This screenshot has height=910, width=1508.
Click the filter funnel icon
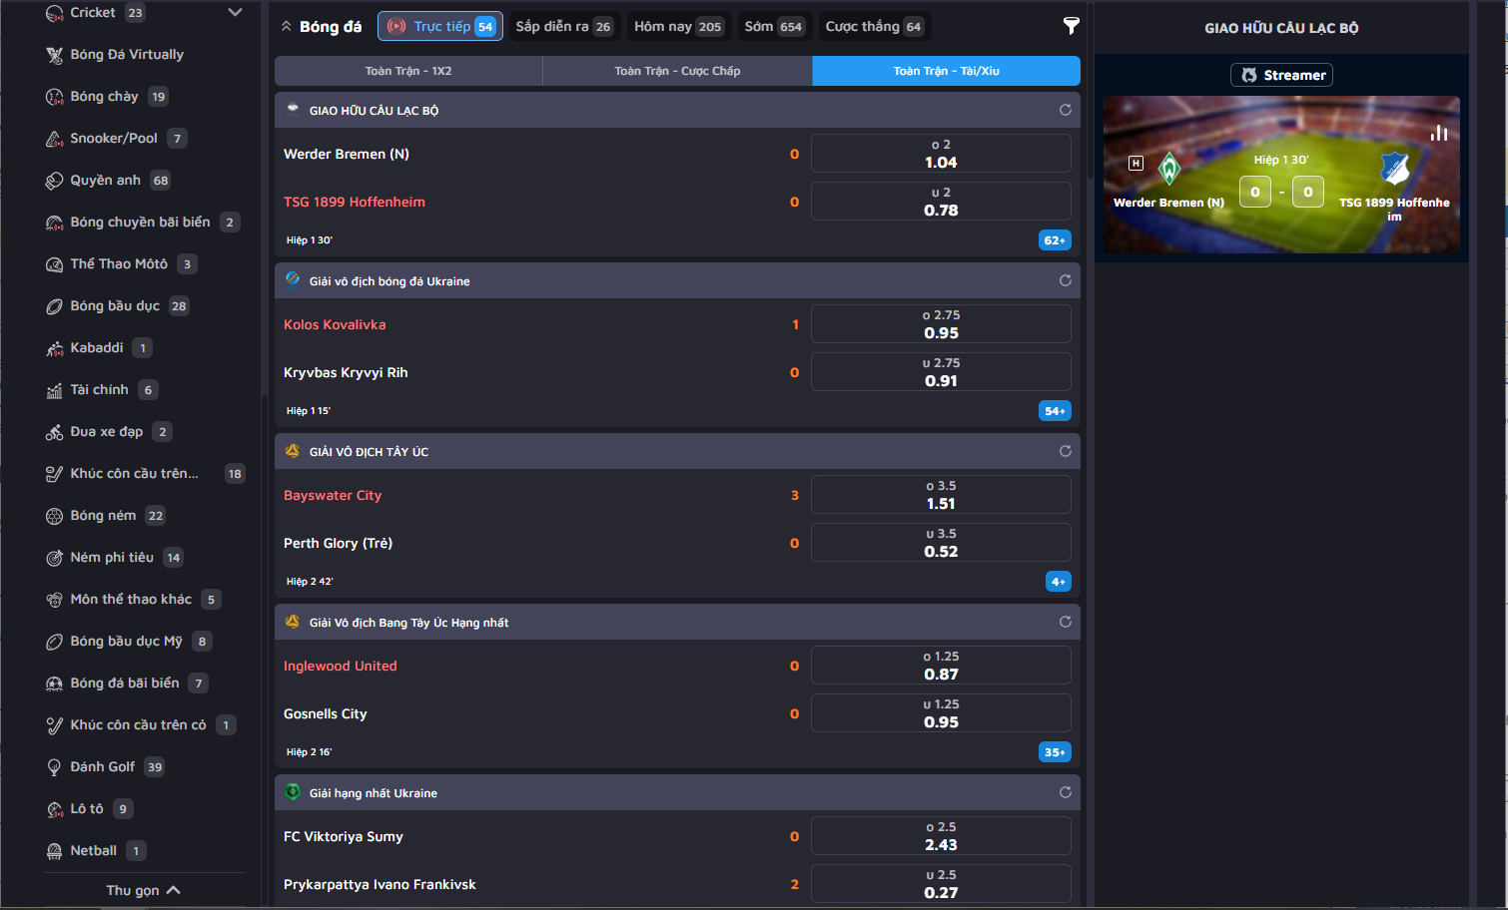click(x=1071, y=26)
